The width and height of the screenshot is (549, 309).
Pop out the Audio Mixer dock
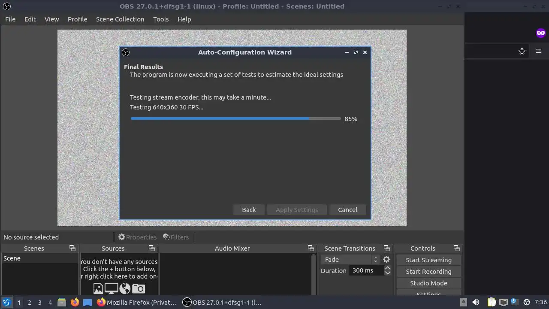[x=311, y=248]
